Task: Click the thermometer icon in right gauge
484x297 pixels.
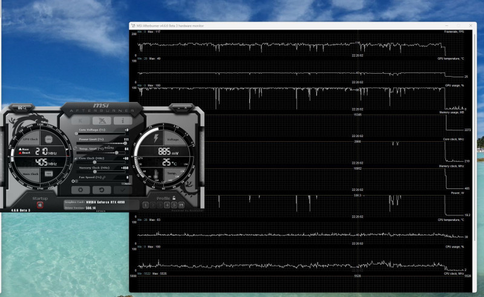Action: [x=156, y=174]
